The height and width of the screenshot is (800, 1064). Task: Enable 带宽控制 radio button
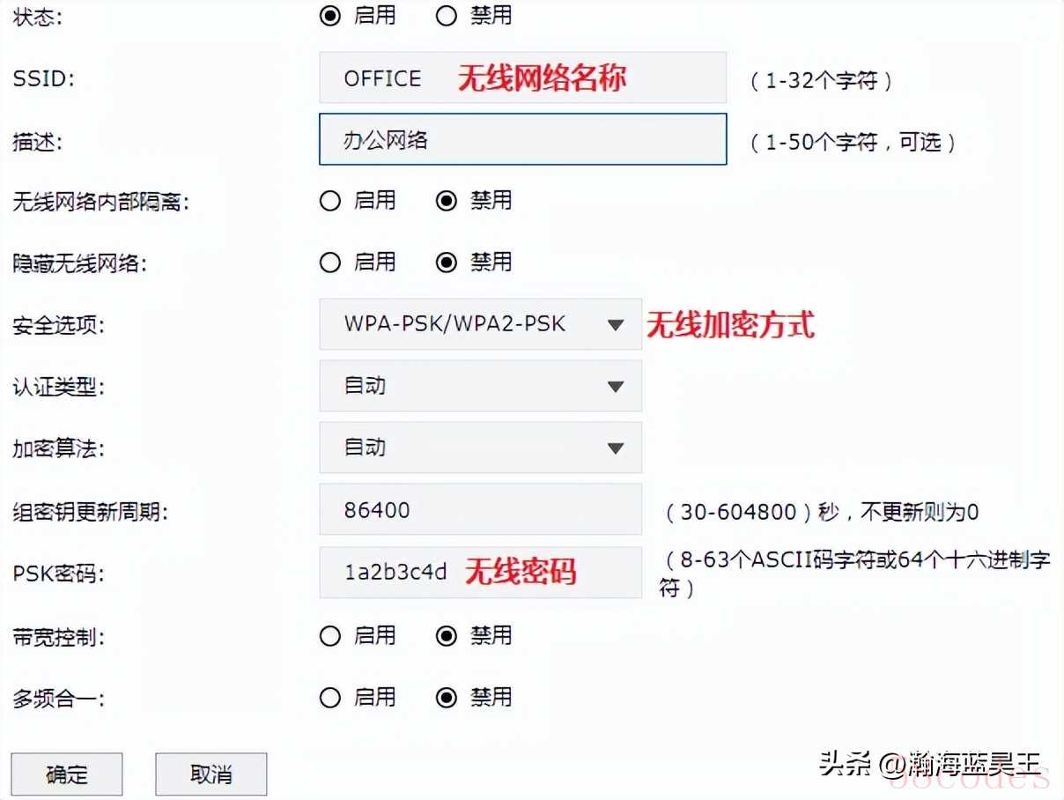[x=330, y=636]
